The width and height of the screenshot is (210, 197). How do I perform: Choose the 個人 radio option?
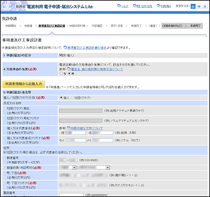pyautogui.click(x=61, y=97)
